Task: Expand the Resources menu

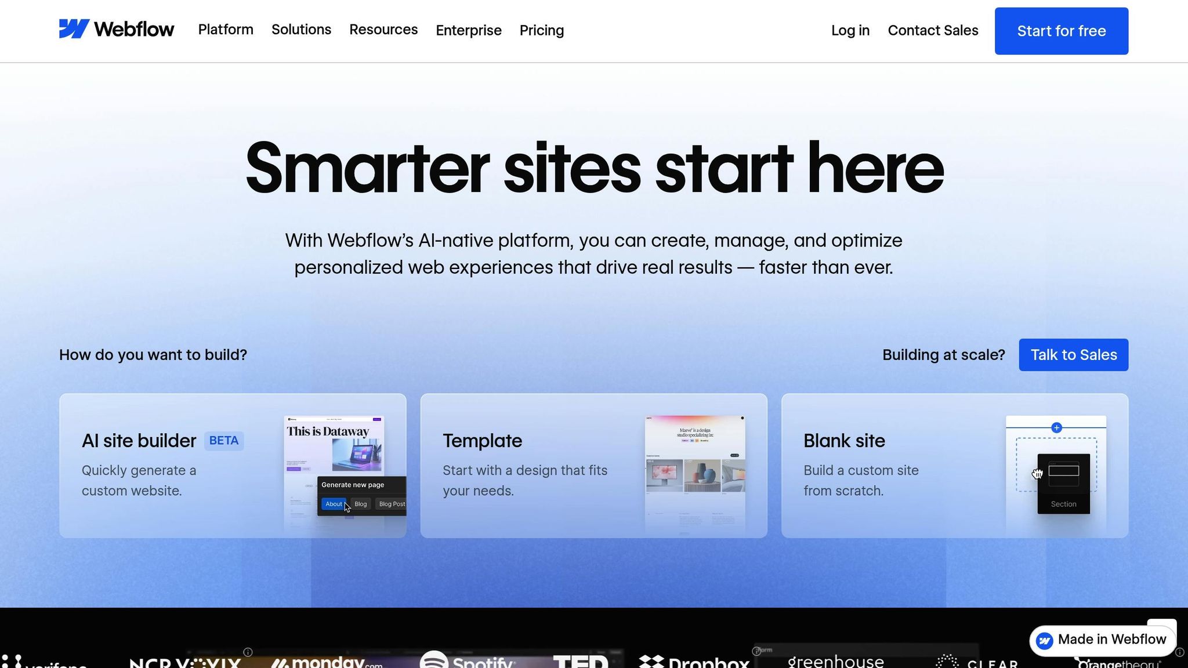Action: coord(383,30)
